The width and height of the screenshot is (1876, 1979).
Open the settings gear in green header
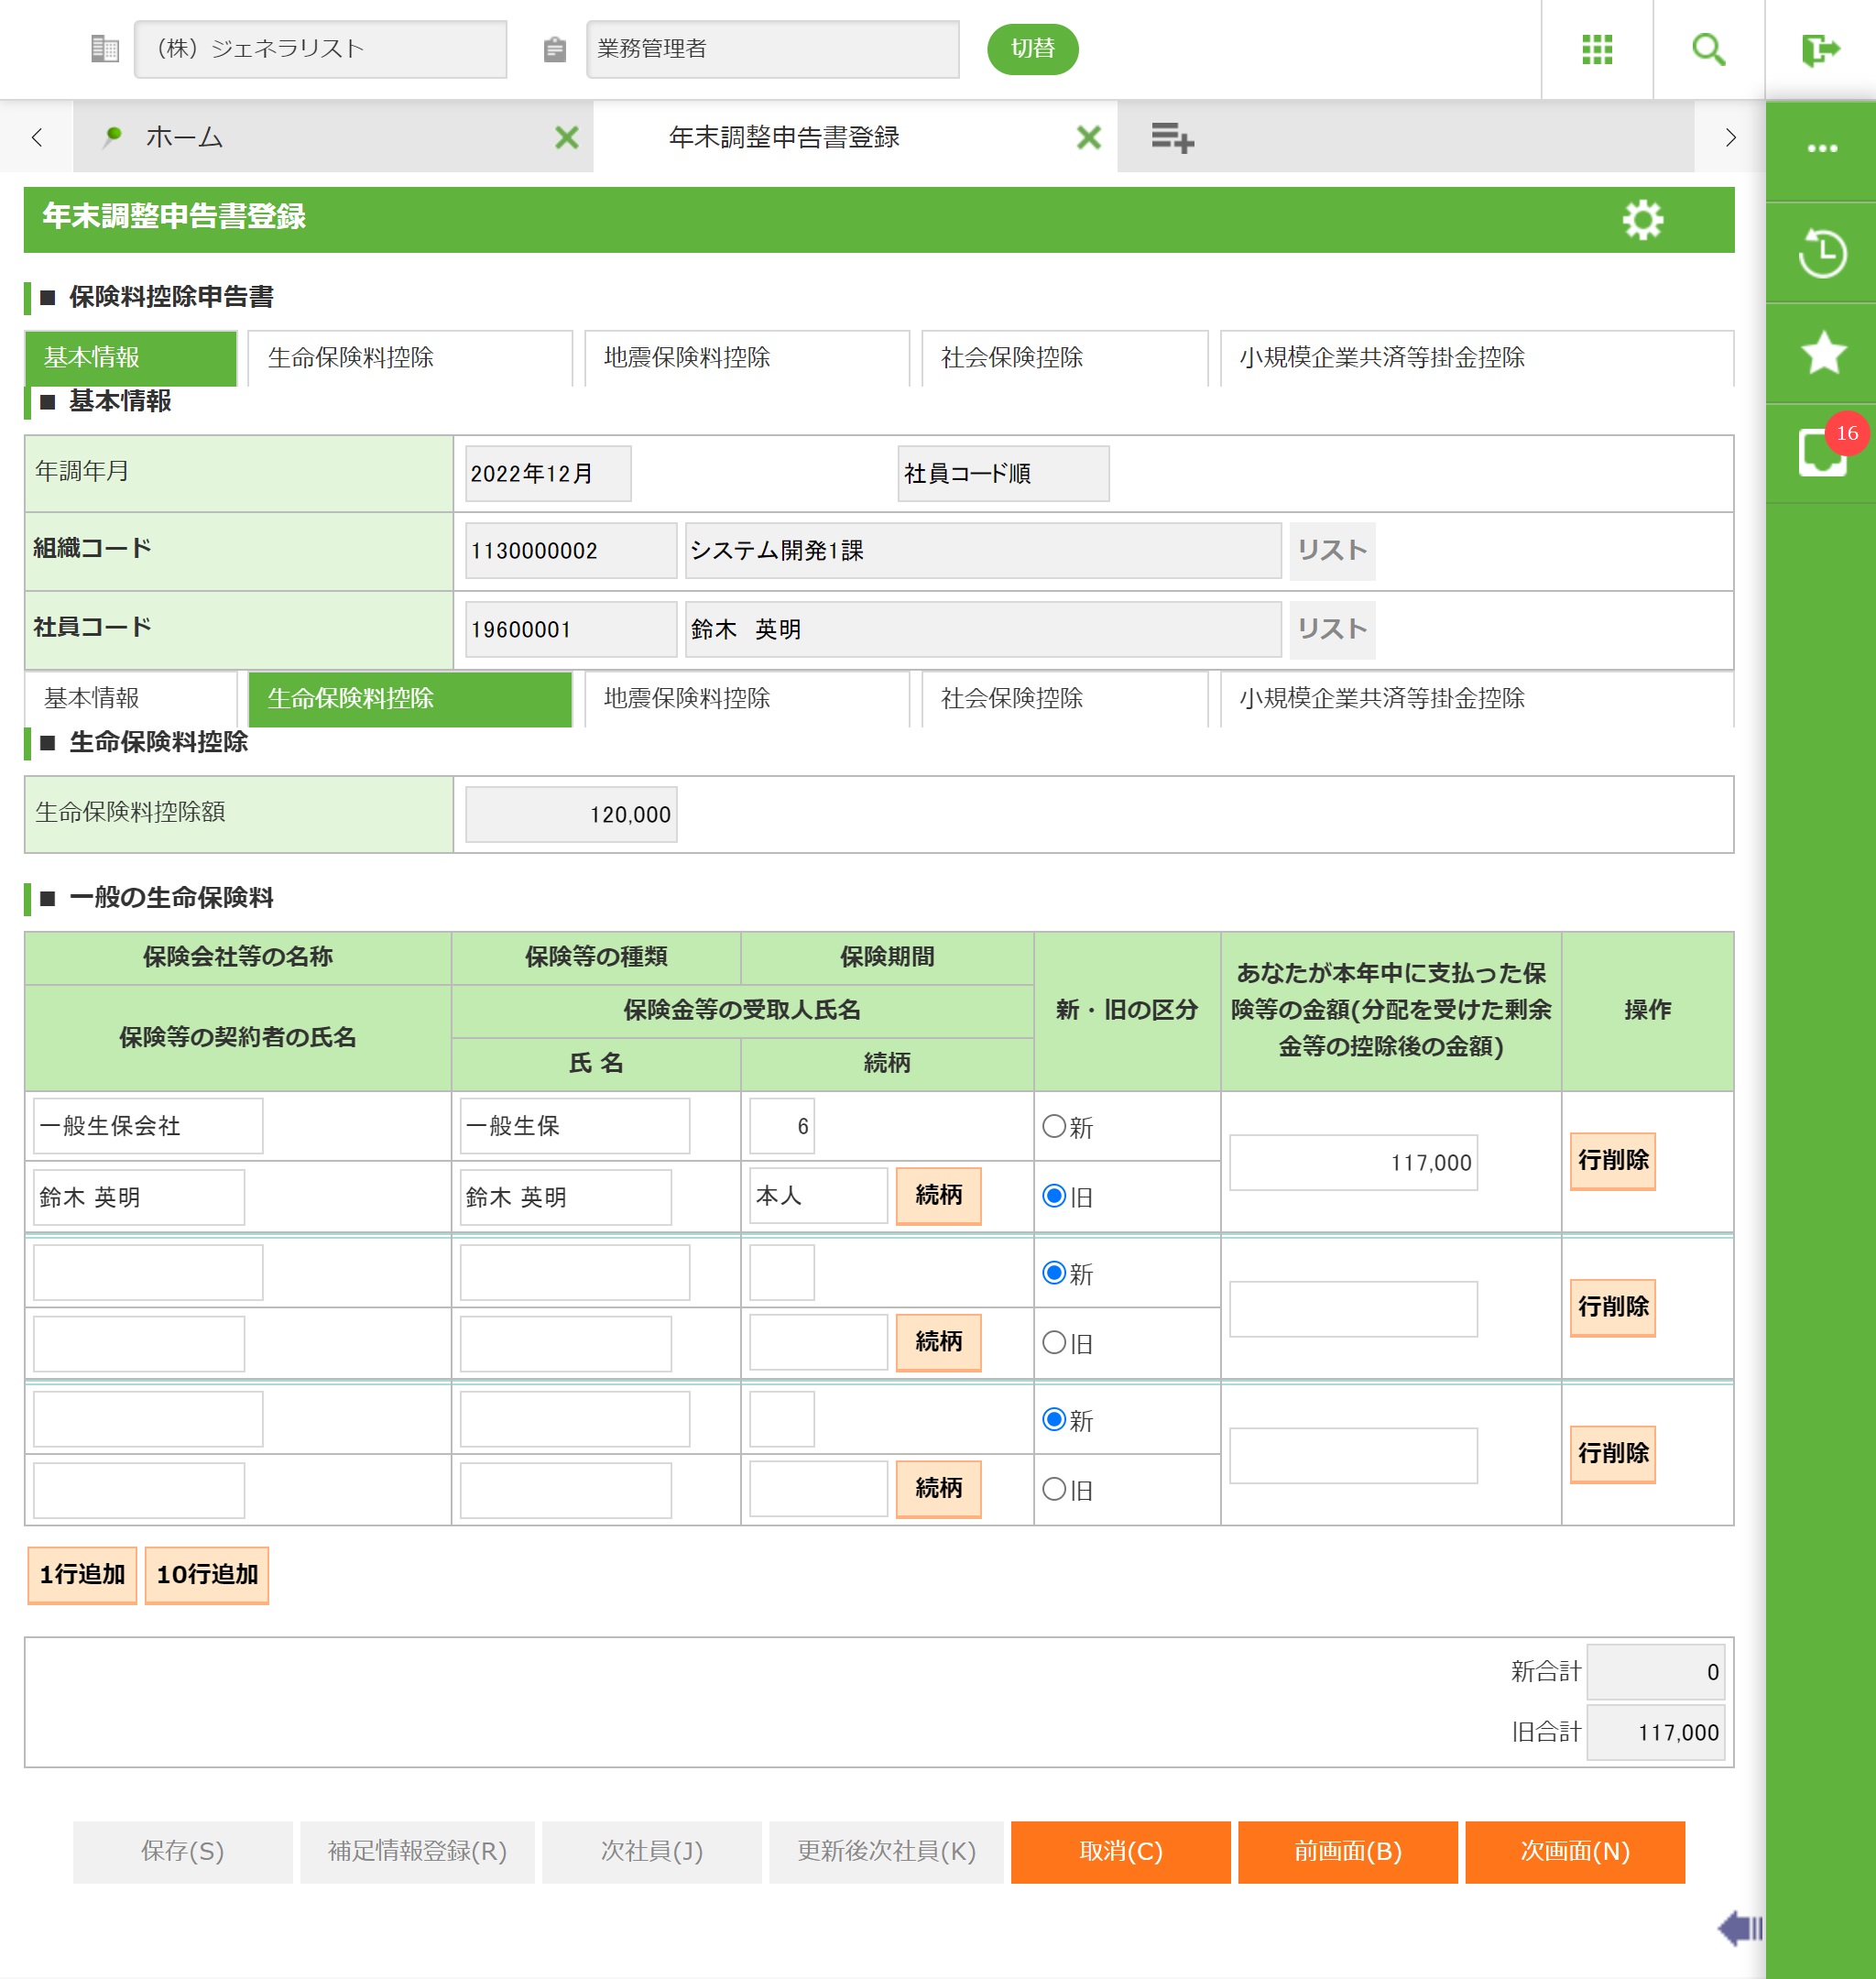[1642, 219]
